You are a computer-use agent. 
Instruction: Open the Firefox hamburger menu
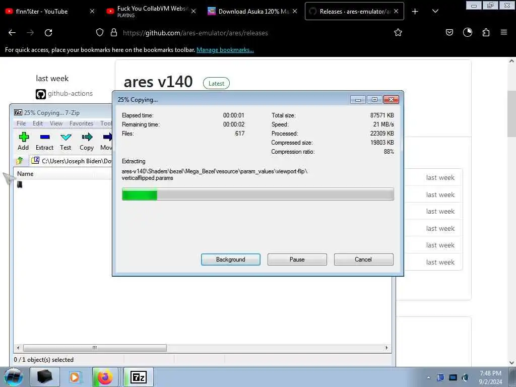coord(503,32)
